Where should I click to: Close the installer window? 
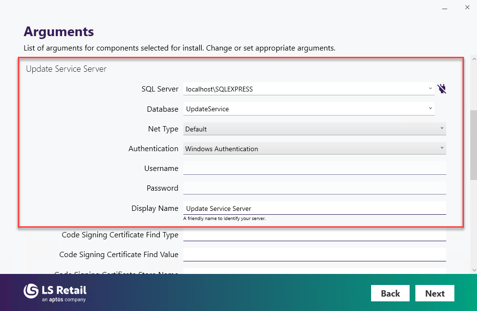467,8
